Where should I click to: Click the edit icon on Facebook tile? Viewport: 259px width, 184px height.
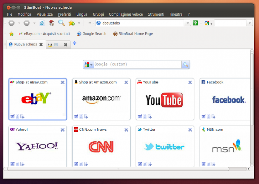click(204, 116)
